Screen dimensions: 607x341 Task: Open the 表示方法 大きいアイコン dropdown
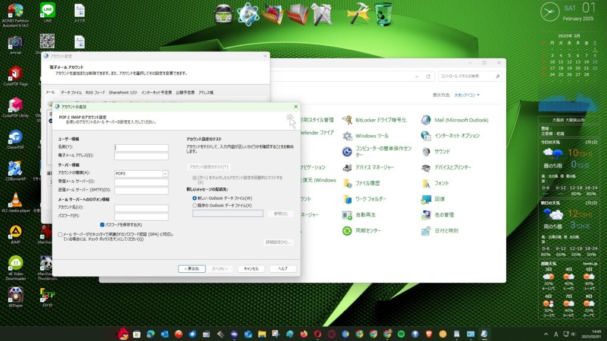click(x=467, y=95)
